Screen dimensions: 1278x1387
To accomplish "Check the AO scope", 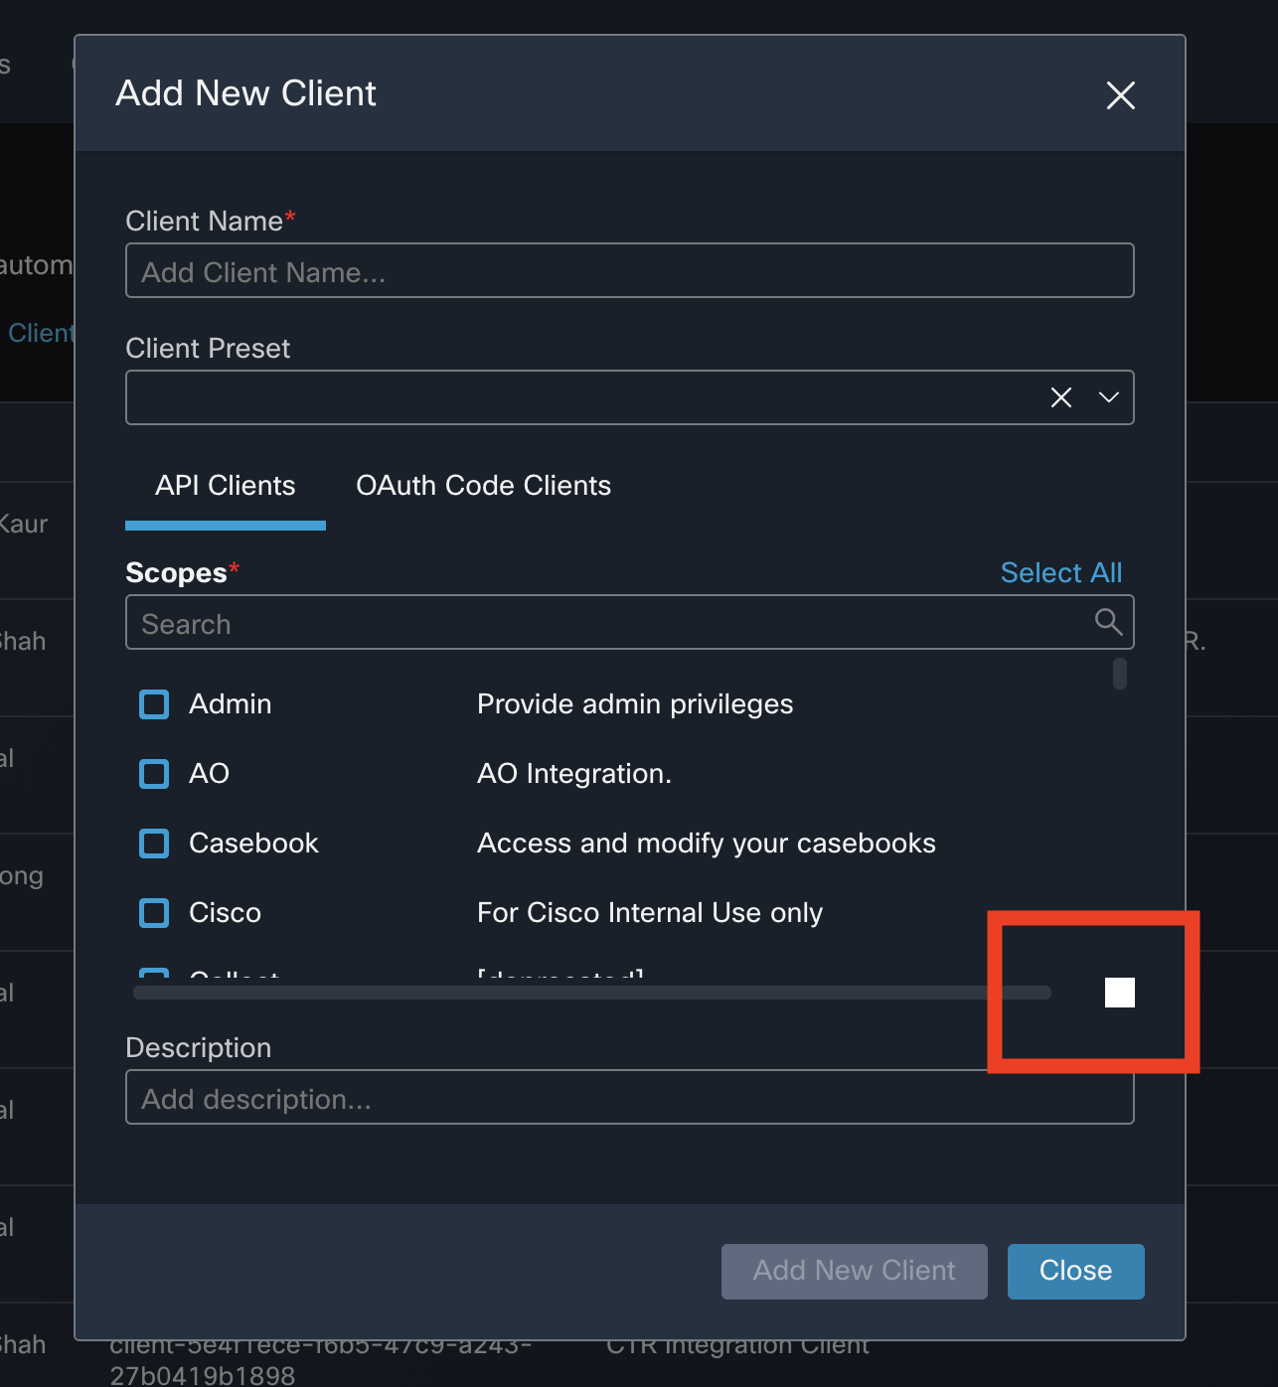I will point(154,773).
